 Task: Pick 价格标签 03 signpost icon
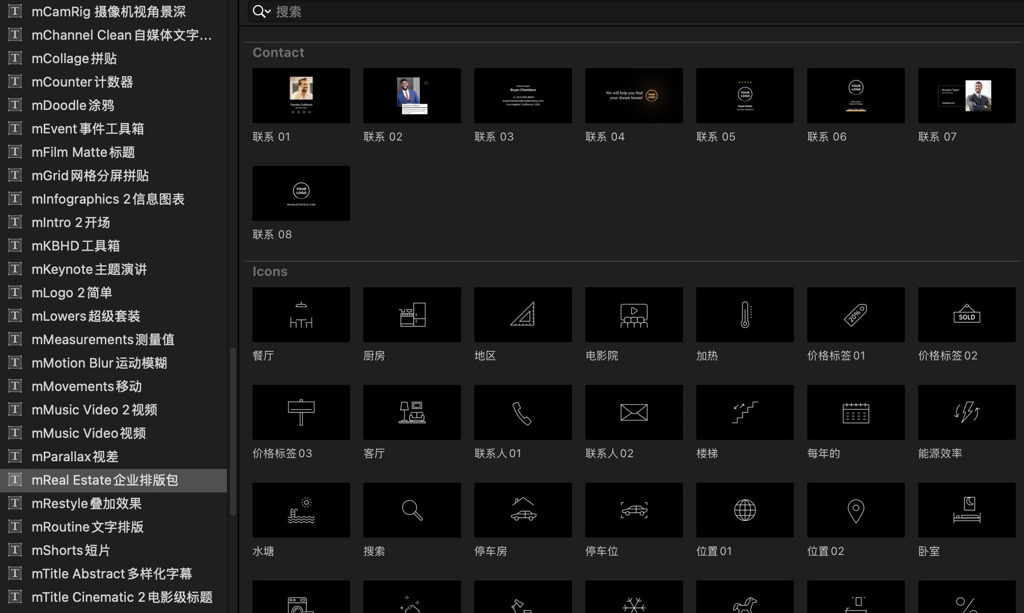[x=301, y=412]
